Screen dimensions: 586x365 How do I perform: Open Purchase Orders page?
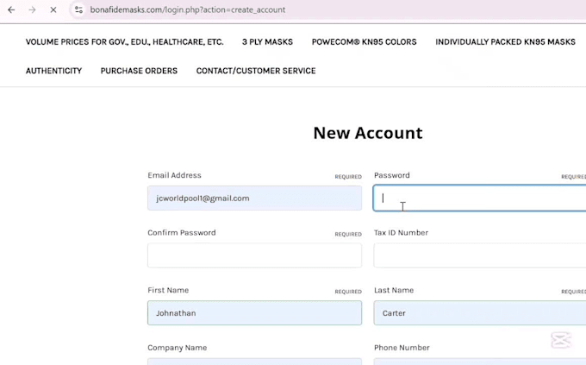[139, 71]
